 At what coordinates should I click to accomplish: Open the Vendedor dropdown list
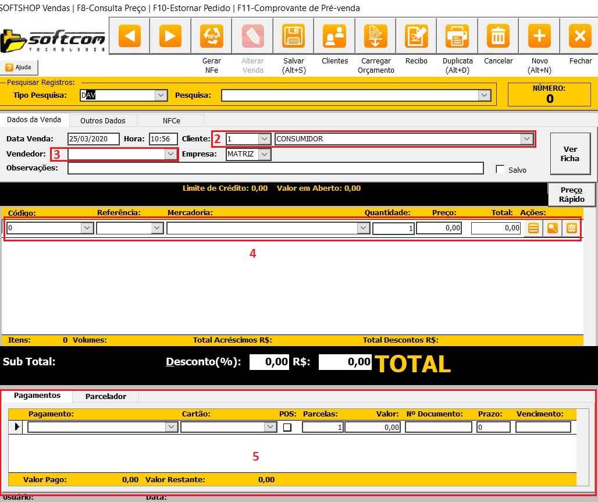pyautogui.click(x=170, y=154)
